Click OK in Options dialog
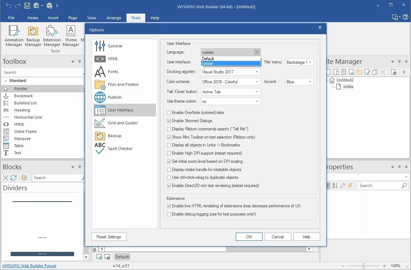Image resolution: width=411 pixels, height=270 pixels. 249,237
